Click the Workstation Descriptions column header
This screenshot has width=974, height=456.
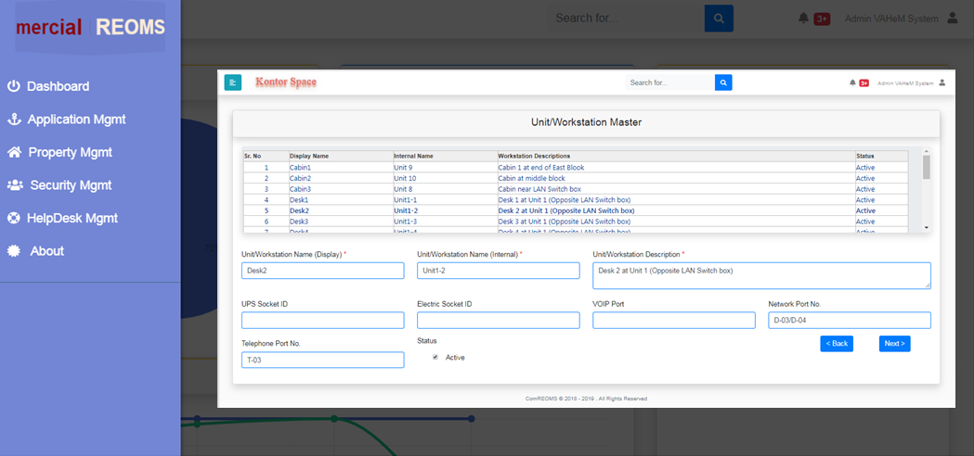676,157
